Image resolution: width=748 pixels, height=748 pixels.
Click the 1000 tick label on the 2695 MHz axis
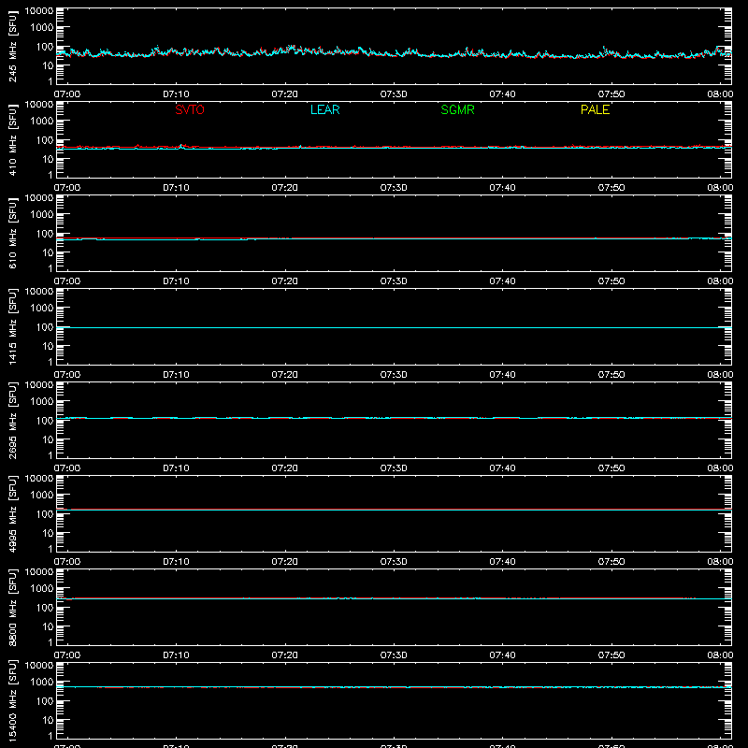pyautogui.click(x=42, y=402)
